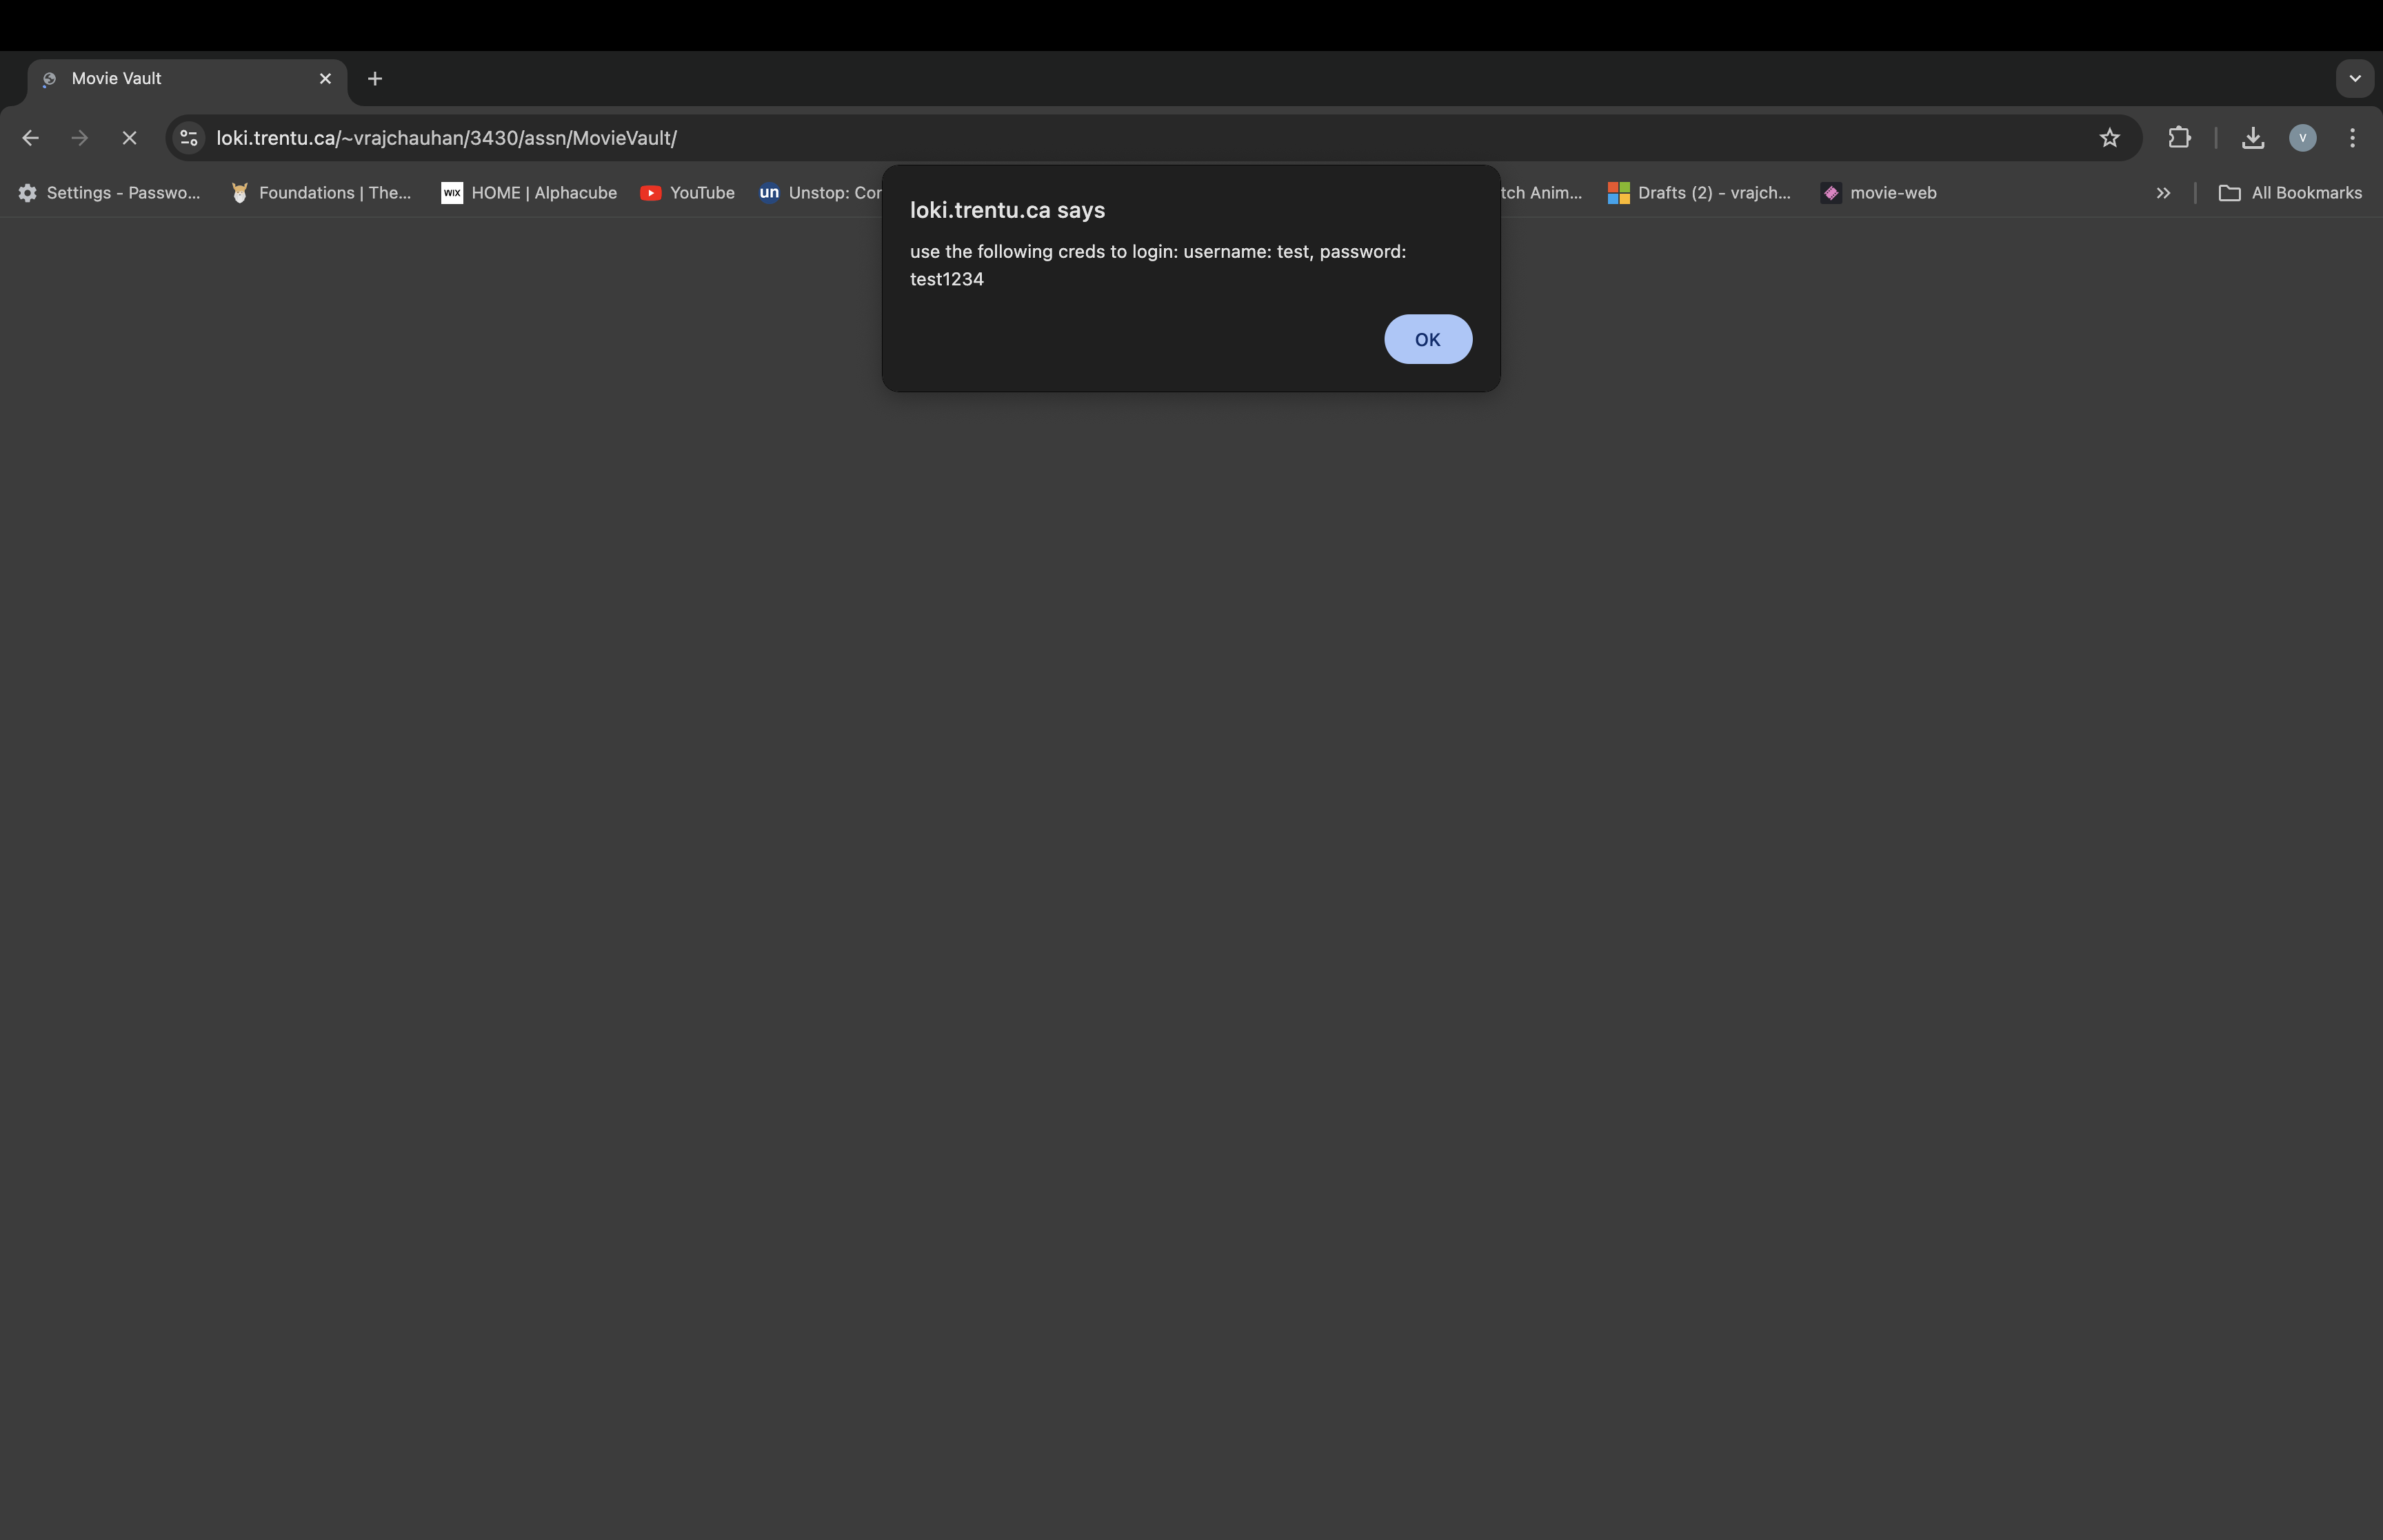Open the HOME | Alphacube bookmark

click(529, 193)
